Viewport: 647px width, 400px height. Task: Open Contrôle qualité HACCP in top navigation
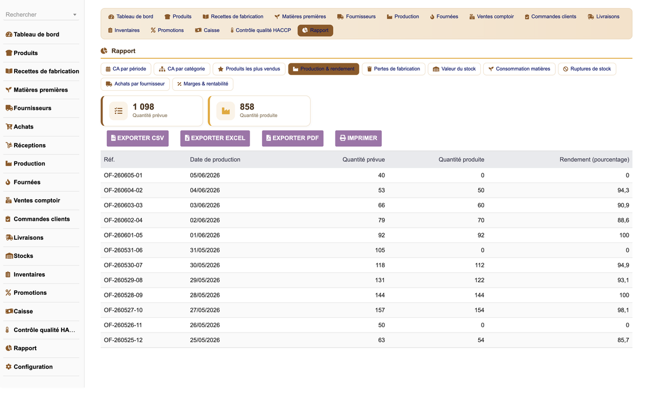(x=260, y=30)
